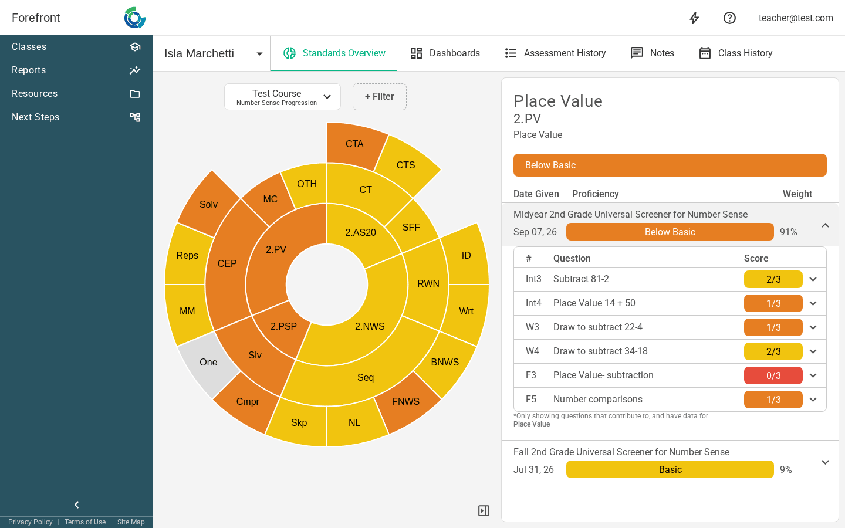845x528 pixels.
Task: Switch to the Standards Overview tab
Action: pos(334,53)
